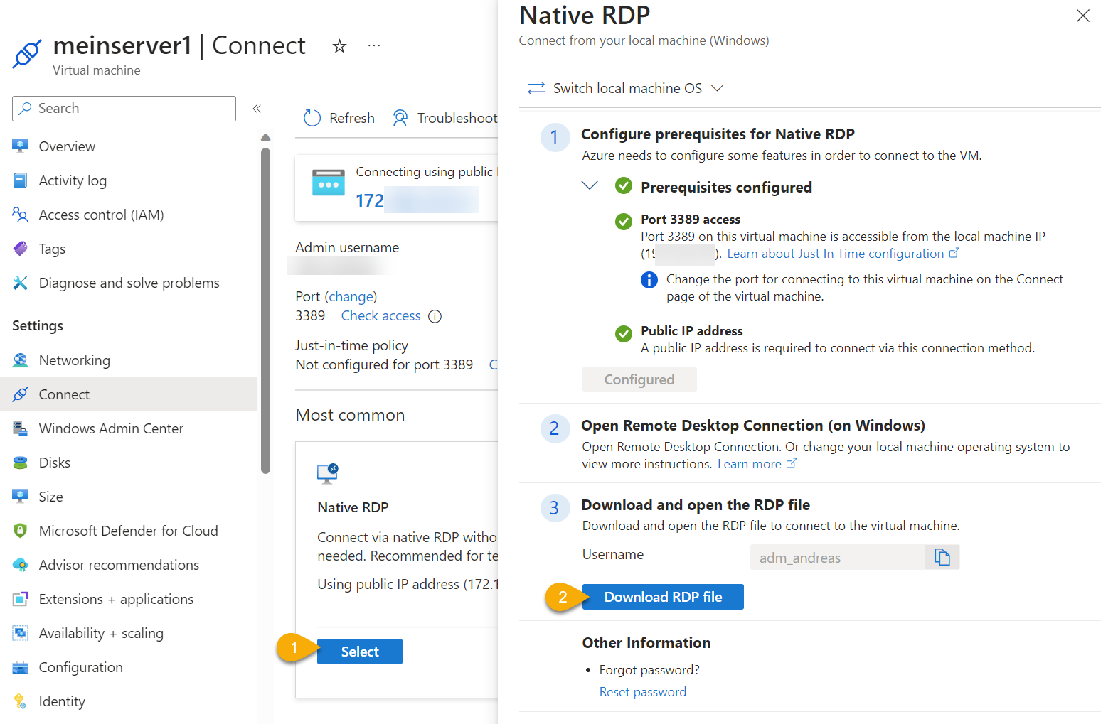Click the Connect plug icon in sidebar
Image resolution: width=1118 pixels, height=724 pixels.
pos(21,394)
